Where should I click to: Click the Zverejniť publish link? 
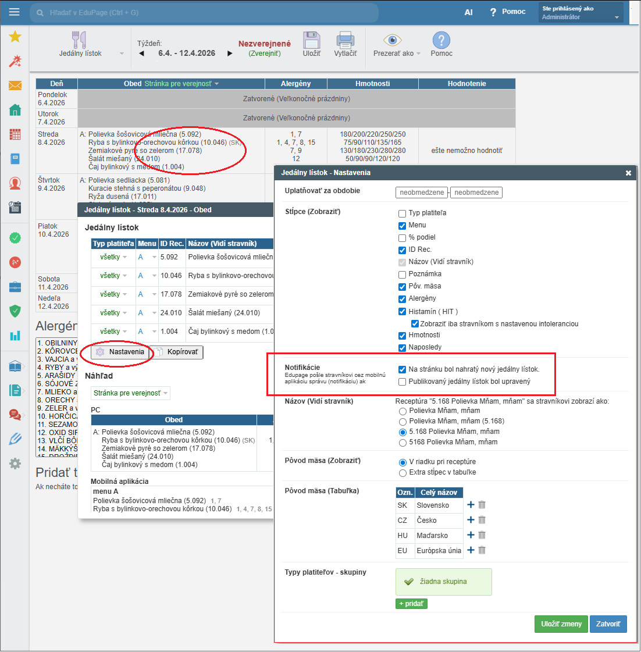pyautogui.click(x=265, y=54)
